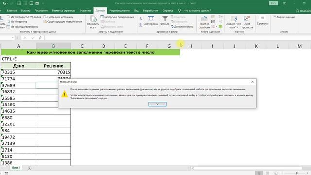311x175 pixels.
Task: Open the Сортировка (Sort) dialog
Action: click(x=151, y=20)
